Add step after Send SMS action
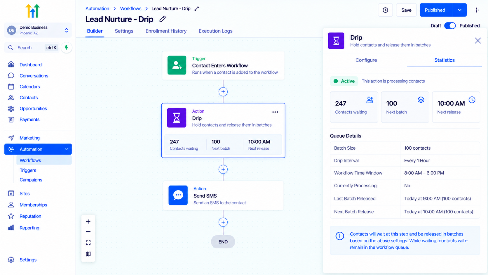The width and height of the screenshot is (488, 275). (x=223, y=222)
